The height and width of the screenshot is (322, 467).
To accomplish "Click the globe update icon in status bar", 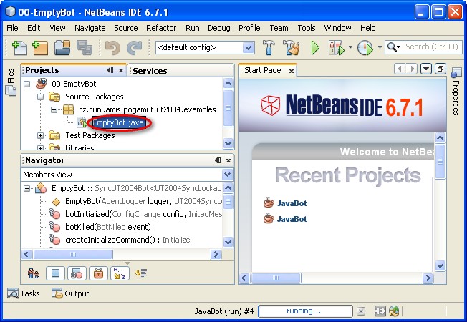I will tap(395, 311).
